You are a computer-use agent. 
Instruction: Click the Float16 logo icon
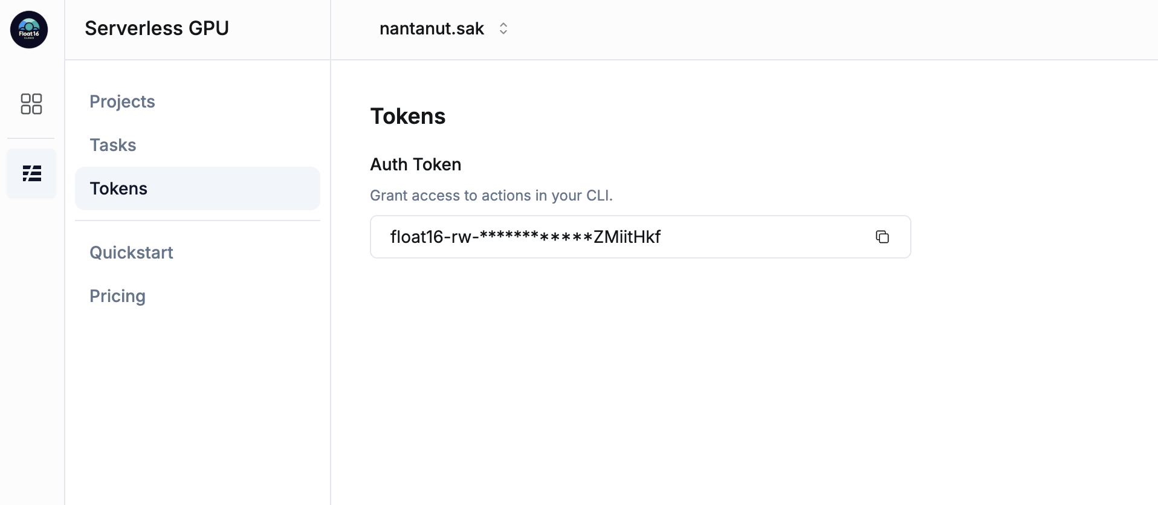[x=29, y=30]
